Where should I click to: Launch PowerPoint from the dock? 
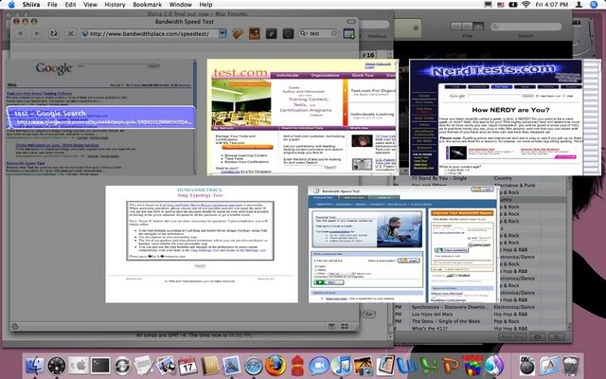(x=451, y=365)
